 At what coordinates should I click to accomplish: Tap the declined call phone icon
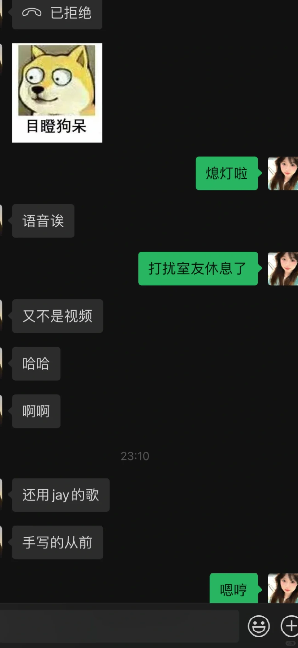click(32, 12)
